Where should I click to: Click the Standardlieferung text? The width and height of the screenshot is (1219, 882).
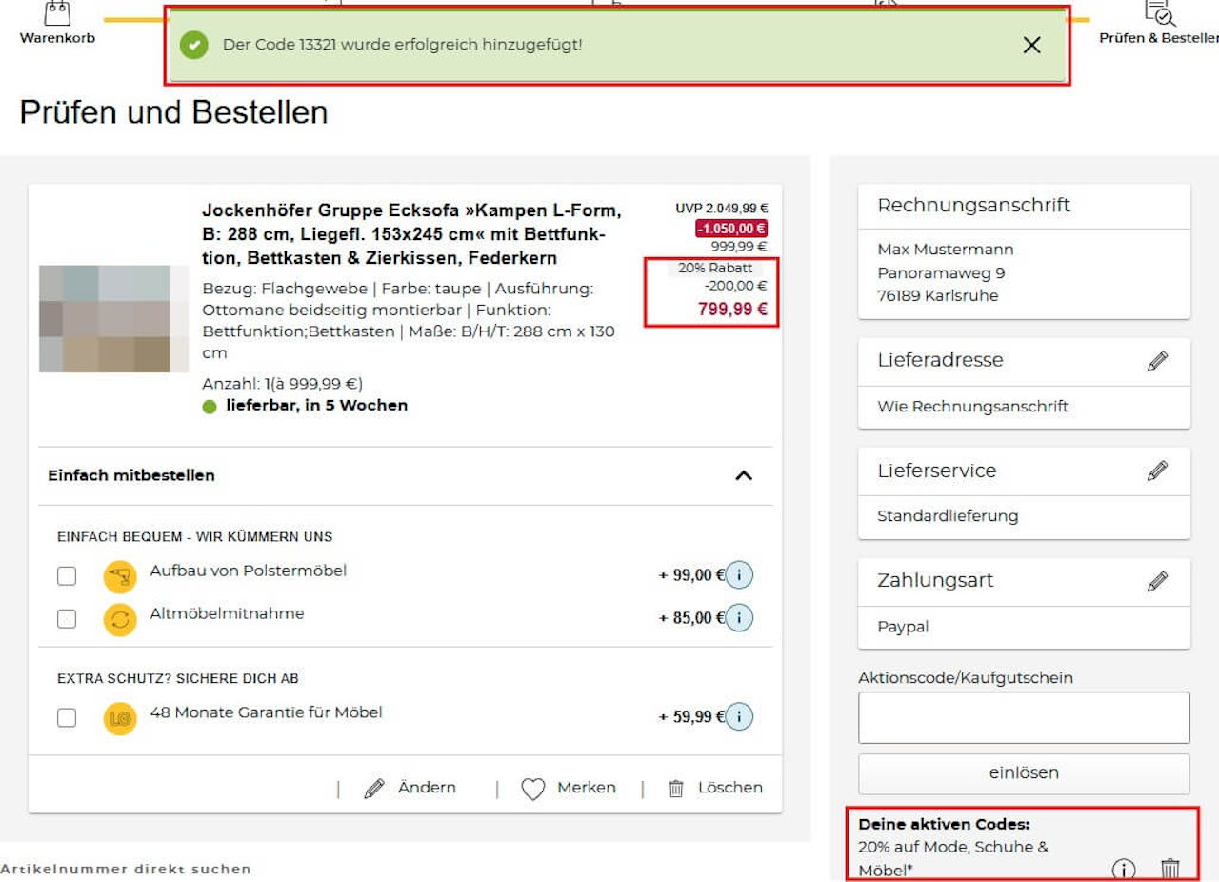(948, 516)
